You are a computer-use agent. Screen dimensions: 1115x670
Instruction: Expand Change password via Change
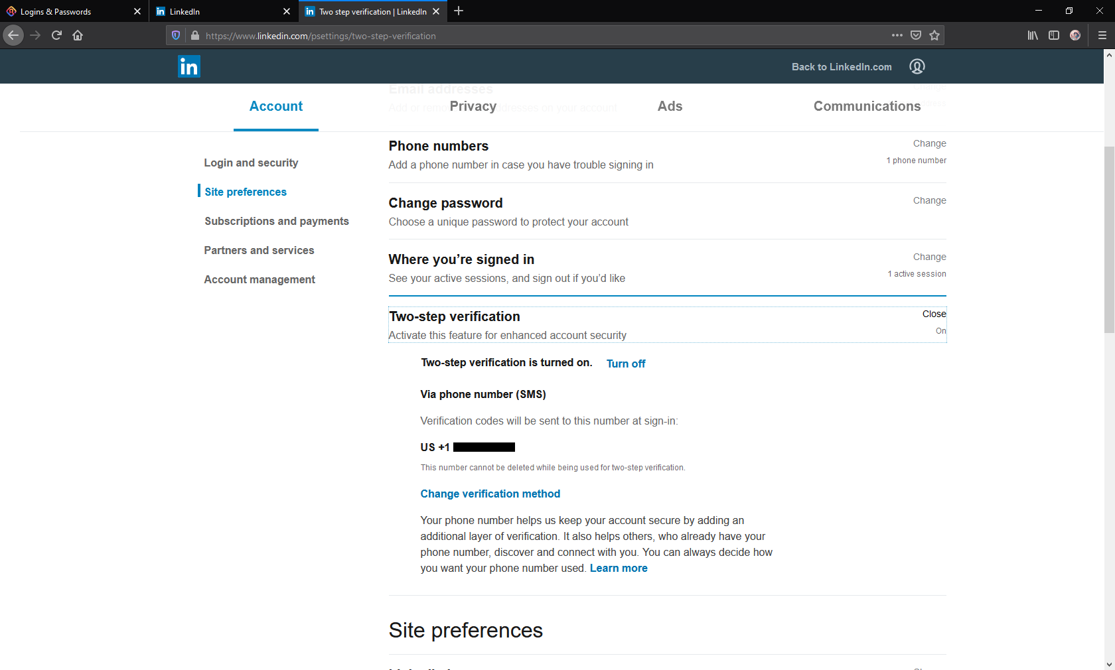[929, 200]
